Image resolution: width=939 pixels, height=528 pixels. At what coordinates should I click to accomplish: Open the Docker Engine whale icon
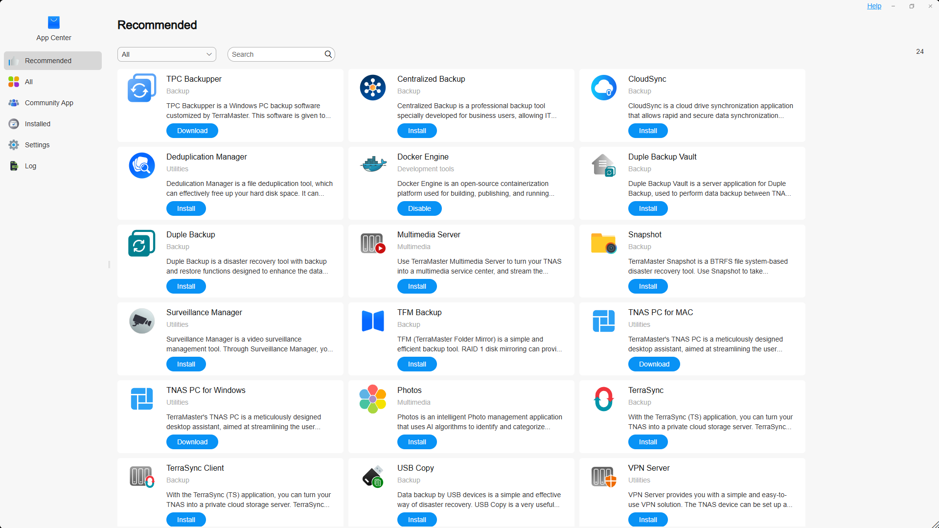[373, 164]
